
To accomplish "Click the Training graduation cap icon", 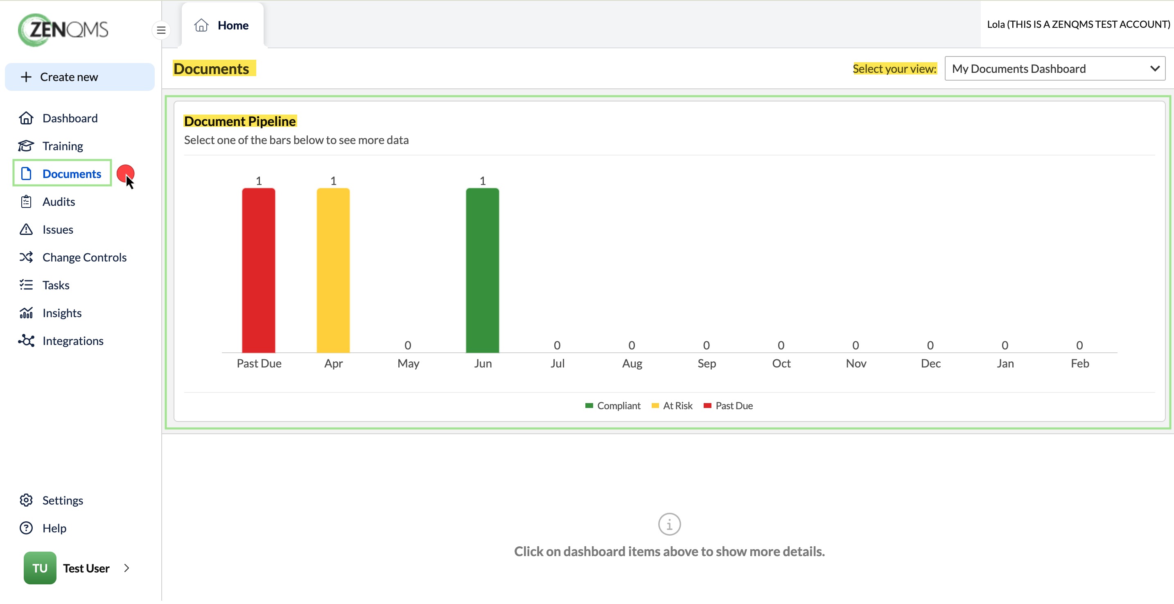I will click(26, 146).
